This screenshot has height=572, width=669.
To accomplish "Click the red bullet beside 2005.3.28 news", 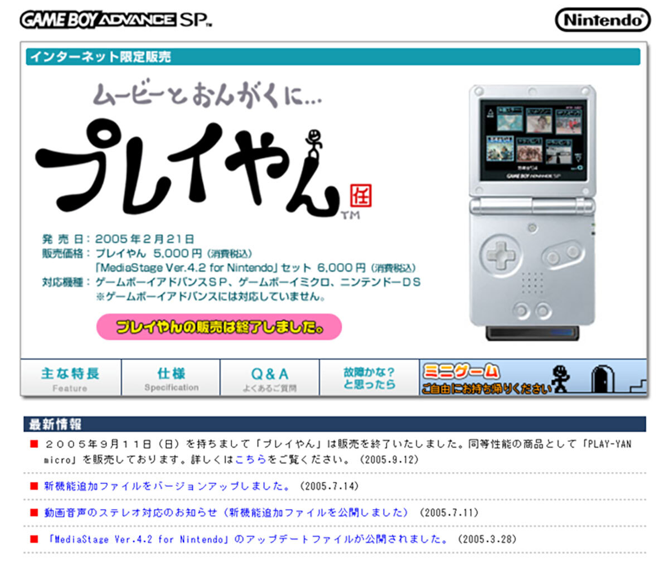I will (34, 539).
